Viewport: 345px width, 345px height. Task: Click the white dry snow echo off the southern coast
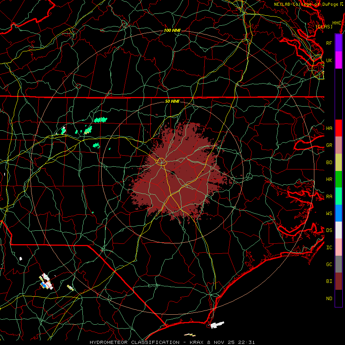coord(217,325)
